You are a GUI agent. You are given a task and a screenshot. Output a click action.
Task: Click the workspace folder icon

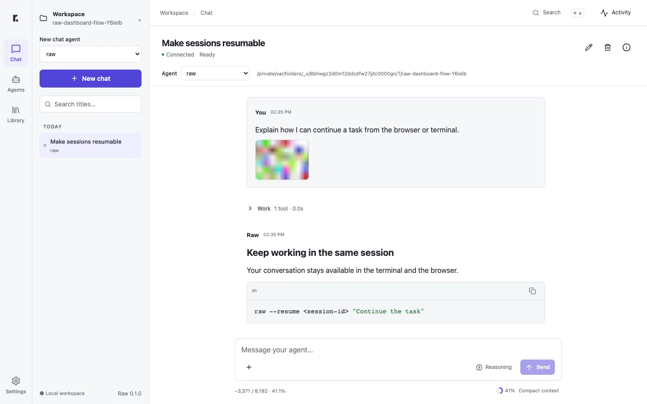pos(44,18)
